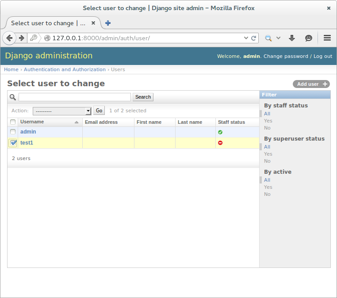This screenshot has height=298, width=337.
Task: Sort by Last name column header
Action: pos(190,122)
